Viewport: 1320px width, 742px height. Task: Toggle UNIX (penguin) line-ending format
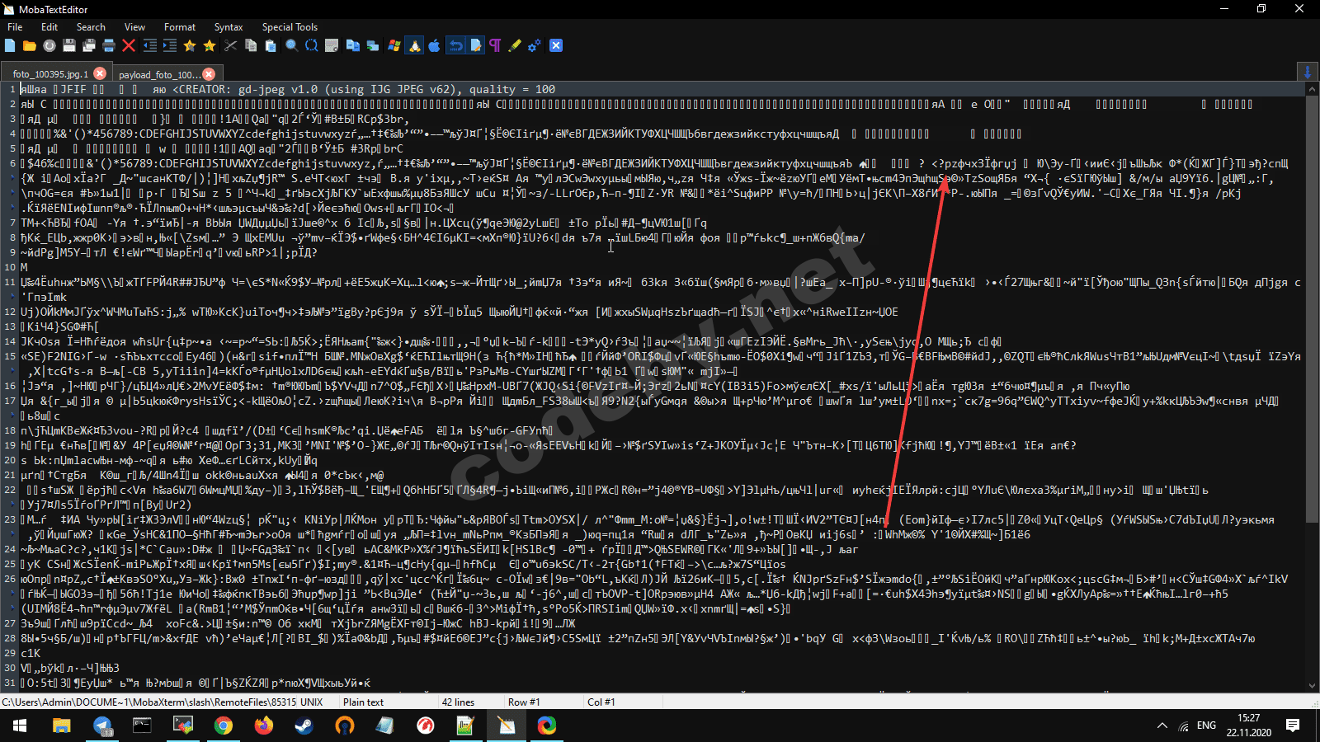coord(414,46)
